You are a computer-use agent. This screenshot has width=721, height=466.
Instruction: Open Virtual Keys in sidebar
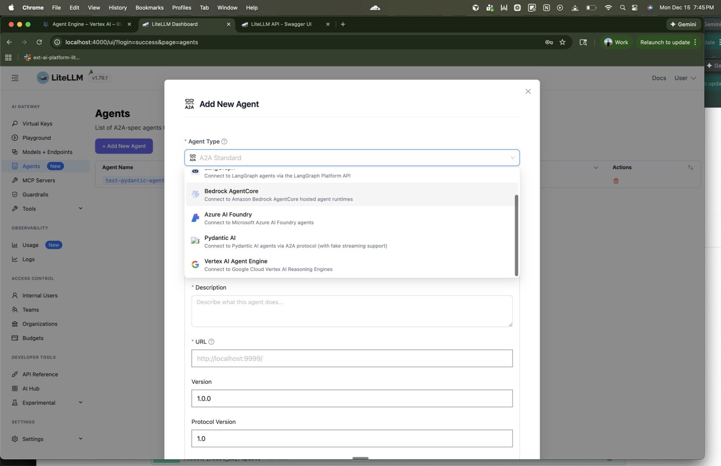tap(37, 123)
